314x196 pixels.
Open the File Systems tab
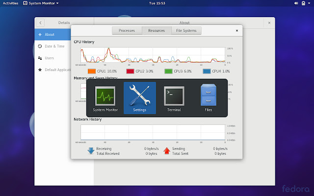pyautogui.click(x=186, y=30)
